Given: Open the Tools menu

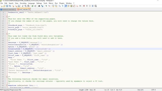Looking at the screenshot, I should 45,3.
